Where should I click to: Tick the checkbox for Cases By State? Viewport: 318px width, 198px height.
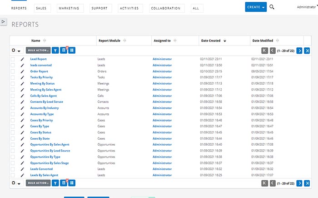coord(13,139)
